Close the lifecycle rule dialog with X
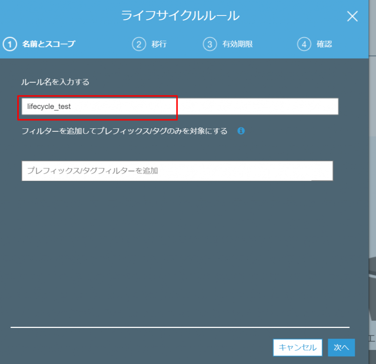The height and width of the screenshot is (364, 376). click(x=352, y=16)
